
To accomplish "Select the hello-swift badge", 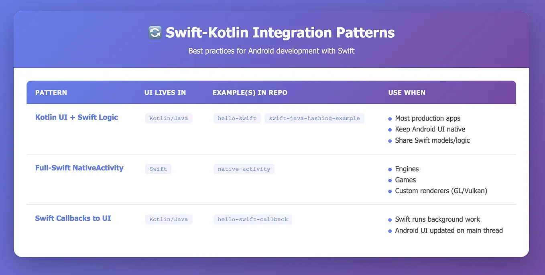I will click(x=237, y=118).
